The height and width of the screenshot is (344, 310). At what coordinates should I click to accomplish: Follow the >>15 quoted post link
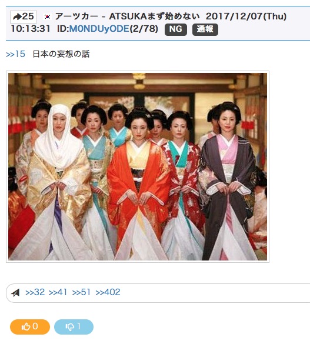[x=15, y=54]
